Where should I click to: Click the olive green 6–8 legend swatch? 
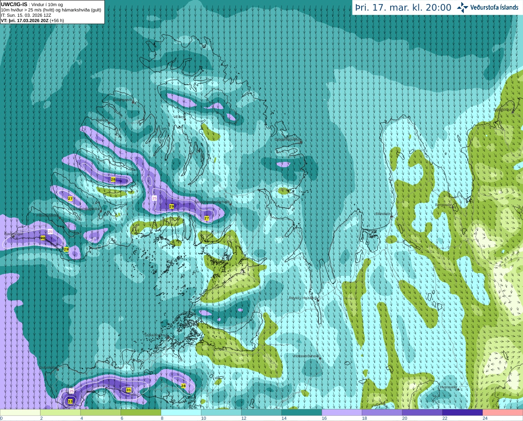pyautogui.click(x=141, y=412)
